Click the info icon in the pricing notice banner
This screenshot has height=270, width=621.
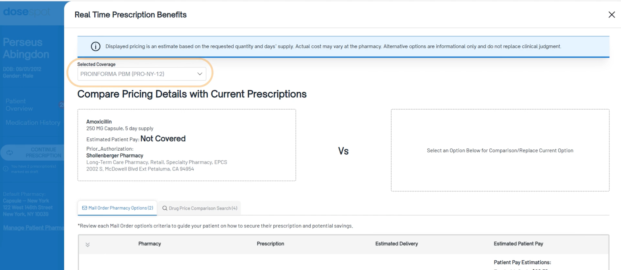point(95,46)
